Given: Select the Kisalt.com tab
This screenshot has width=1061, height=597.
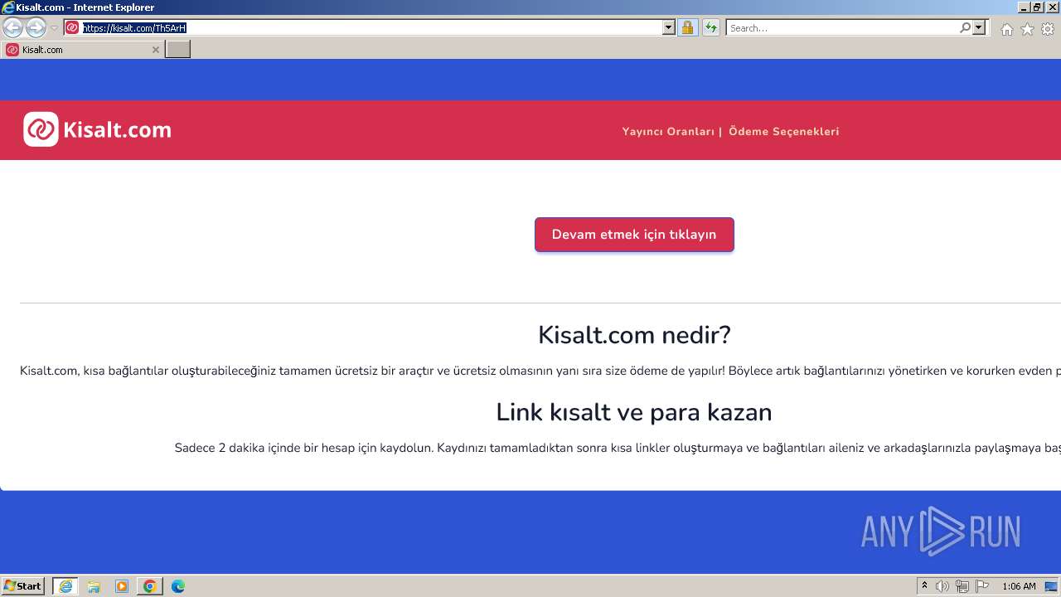Looking at the screenshot, I should coord(81,50).
